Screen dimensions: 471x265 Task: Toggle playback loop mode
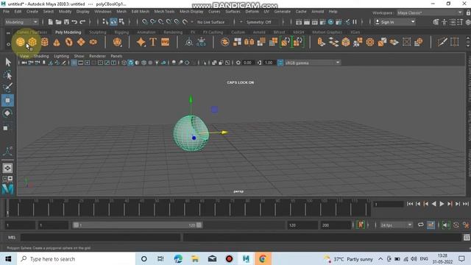420,225
